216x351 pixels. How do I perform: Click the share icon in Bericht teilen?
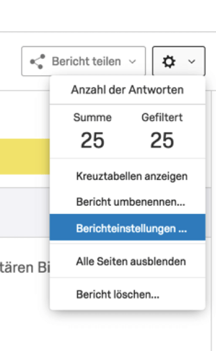tap(38, 61)
